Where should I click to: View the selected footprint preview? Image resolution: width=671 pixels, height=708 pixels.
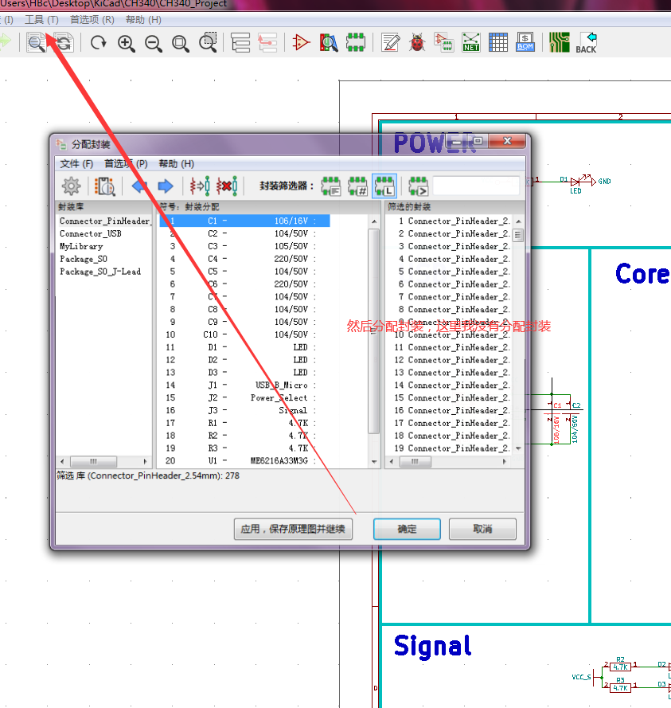[104, 186]
